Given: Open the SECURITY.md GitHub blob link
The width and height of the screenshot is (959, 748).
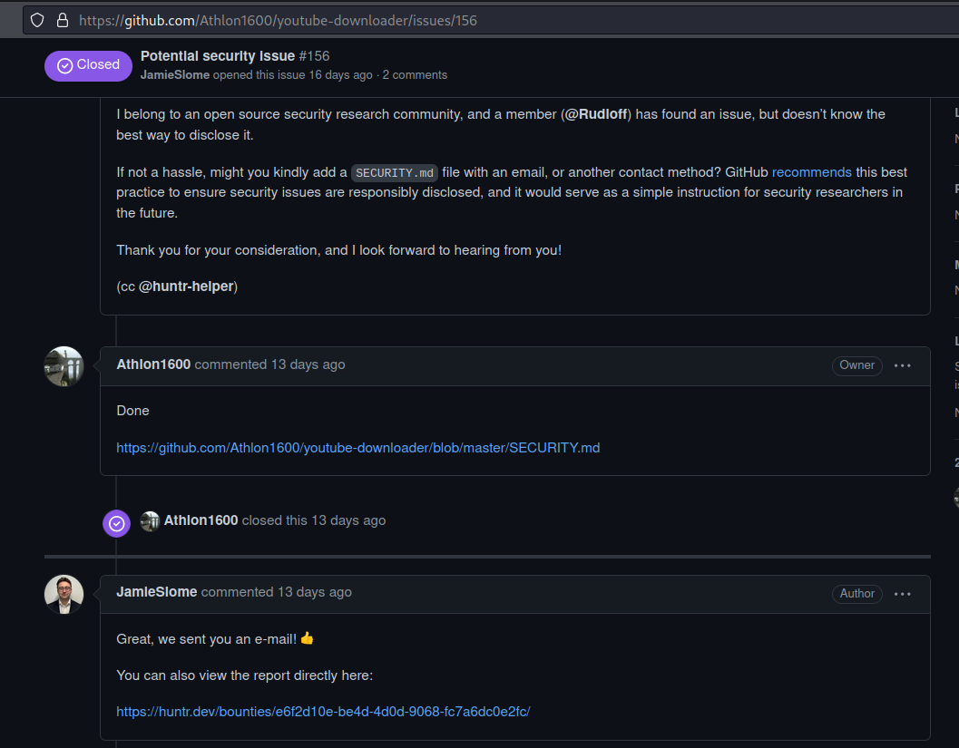Looking at the screenshot, I should pyautogui.click(x=357, y=448).
